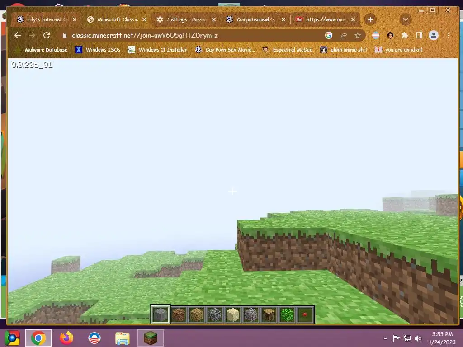Bookmark this page with star icon

point(358,35)
